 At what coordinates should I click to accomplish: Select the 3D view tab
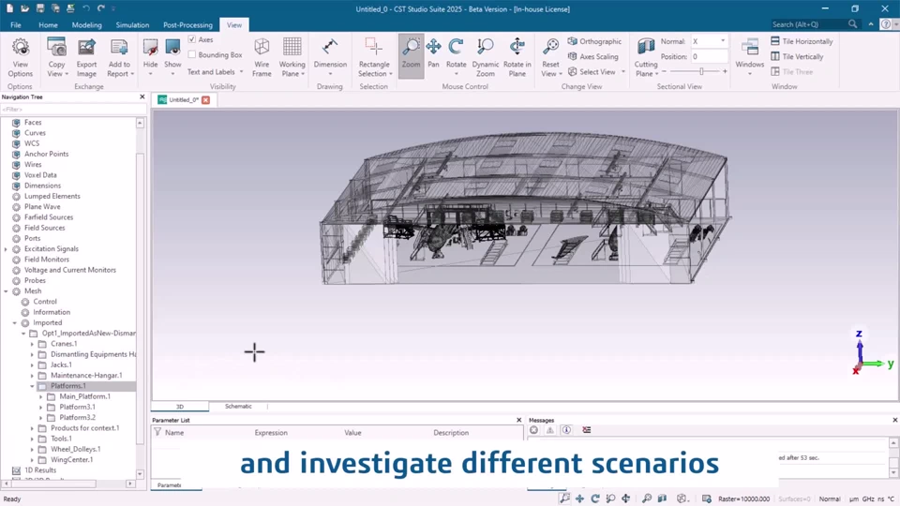180,406
